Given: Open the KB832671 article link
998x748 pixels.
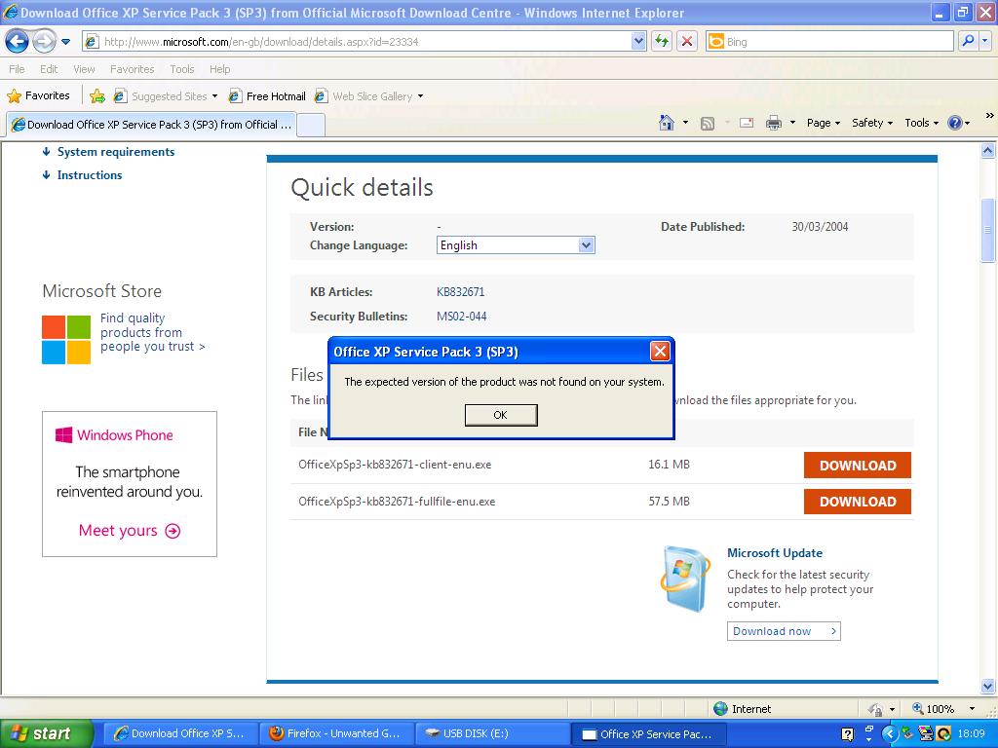Looking at the screenshot, I should point(460,292).
